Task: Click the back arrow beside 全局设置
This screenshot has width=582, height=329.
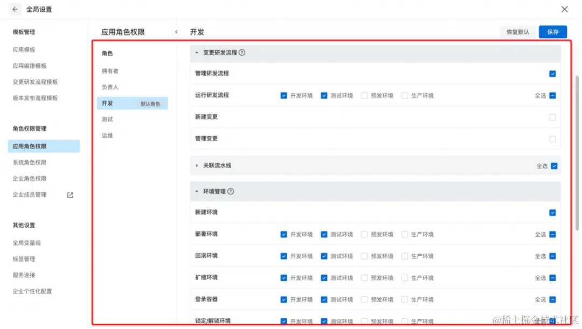Action: tap(15, 9)
